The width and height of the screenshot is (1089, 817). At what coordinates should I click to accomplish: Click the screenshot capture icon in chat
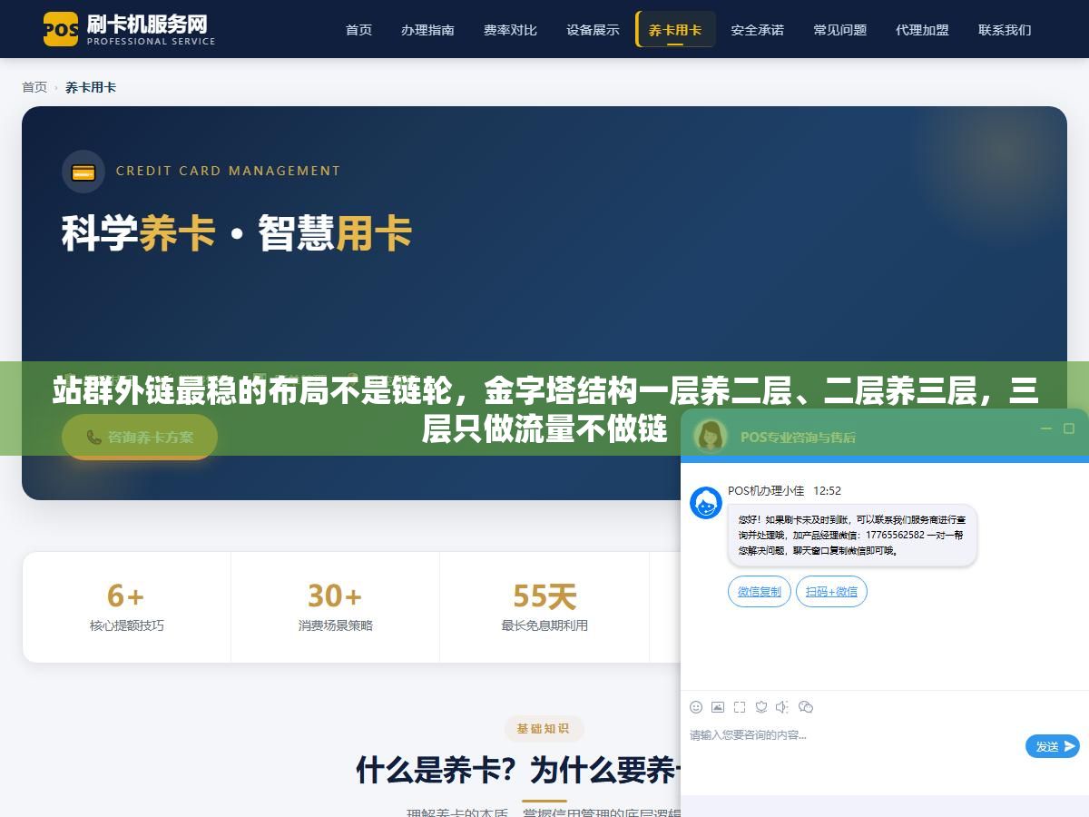[x=740, y=707]
